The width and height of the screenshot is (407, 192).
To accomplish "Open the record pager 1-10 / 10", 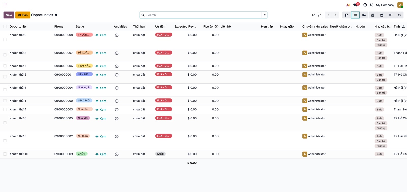I will pyautogui.click(x=317, y=15).
